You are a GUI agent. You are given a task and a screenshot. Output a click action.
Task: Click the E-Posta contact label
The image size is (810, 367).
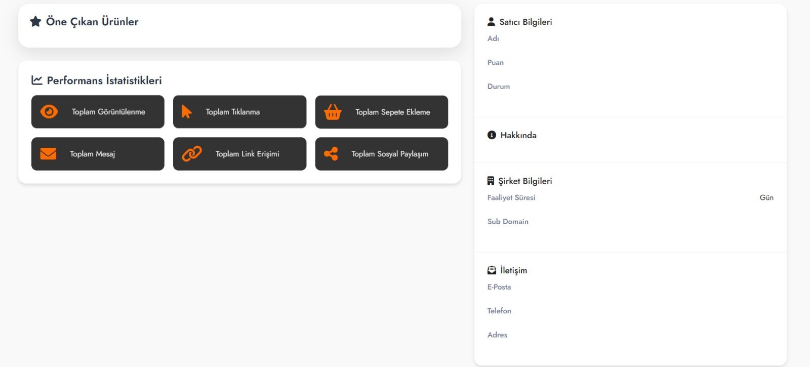point(499,287)
